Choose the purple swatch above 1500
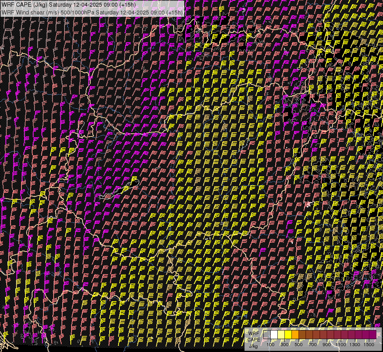The image size is (383, 352). pyautogui.click(x=372, y=335)
